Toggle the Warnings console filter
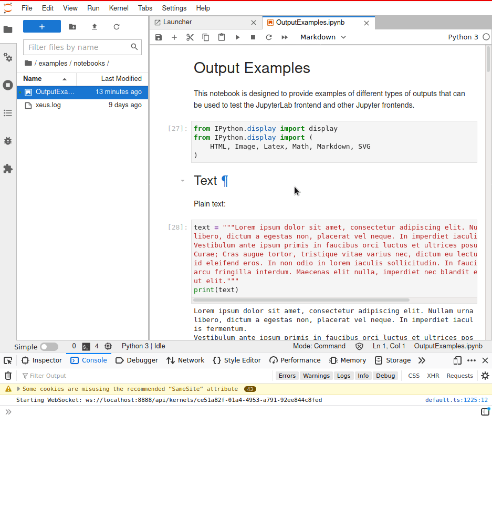Viewport: 492px width, 528px height. point(316,376)
